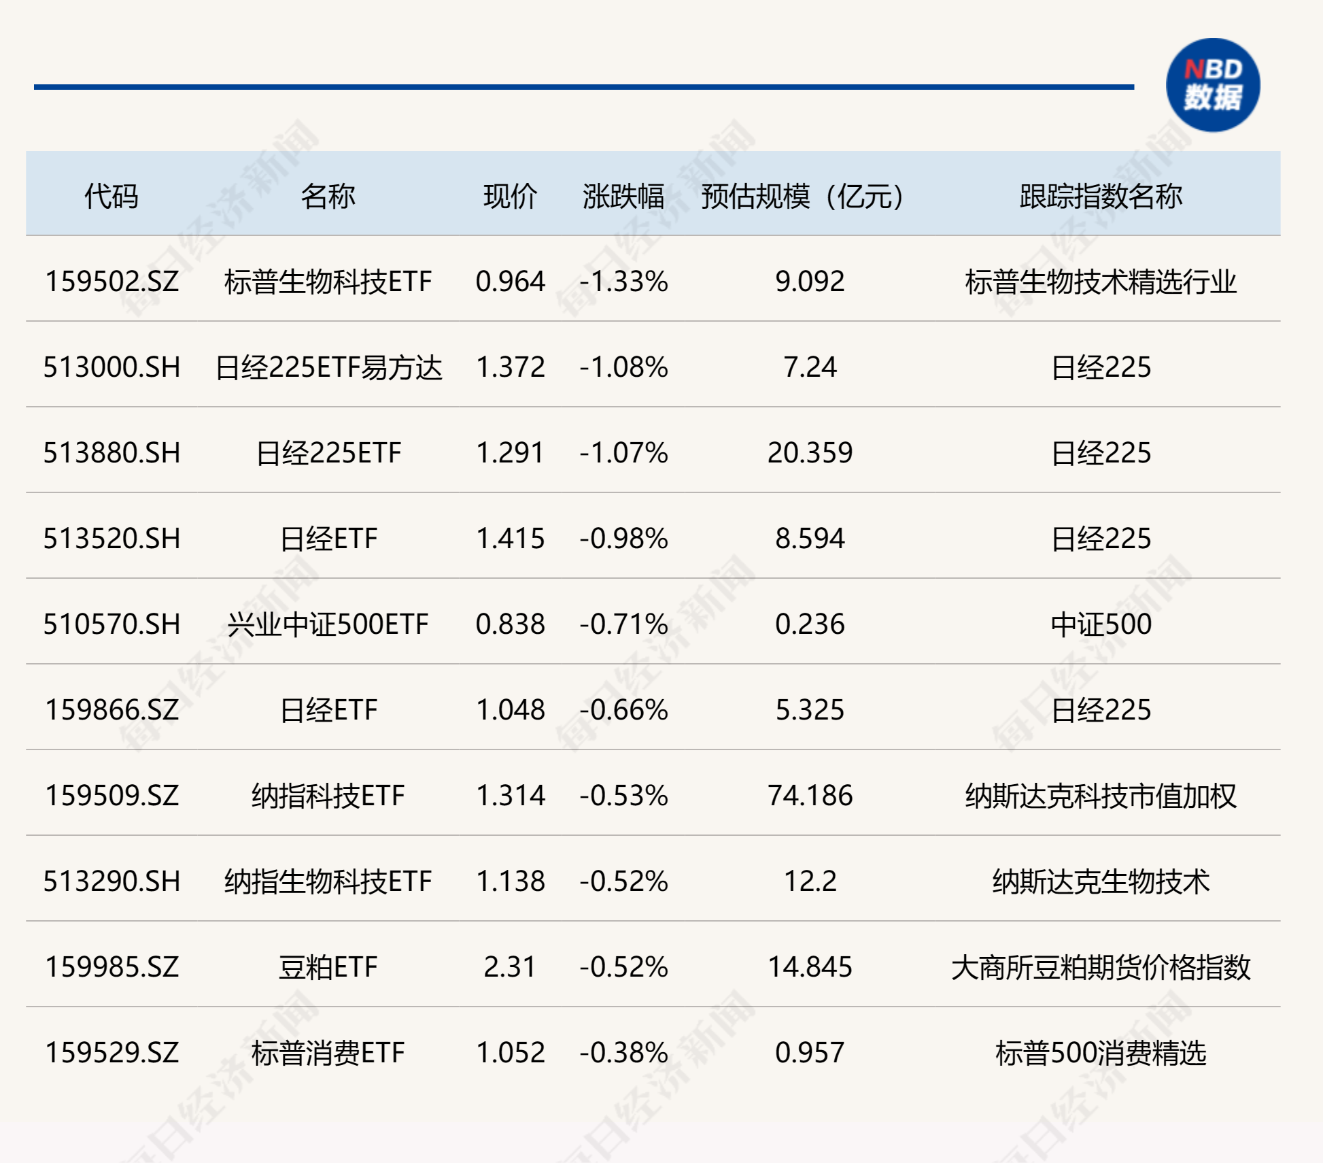Image resolution: width=1323 pixels, height=1163 pixels.
Task: Click scale value 0.236
Action: pyautogui.click(x=810, y=624)
